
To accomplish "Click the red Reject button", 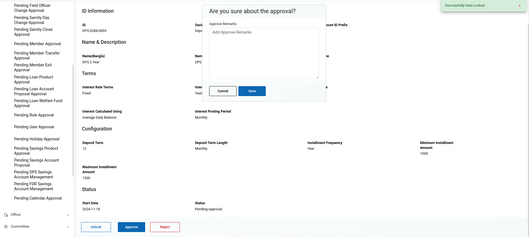I will pyautogui.click(x=165, y=227).
